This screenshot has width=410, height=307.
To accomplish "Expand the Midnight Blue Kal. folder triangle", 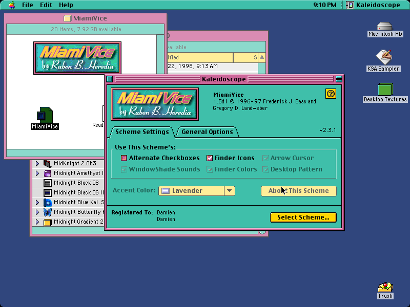I will coord(37,202).
